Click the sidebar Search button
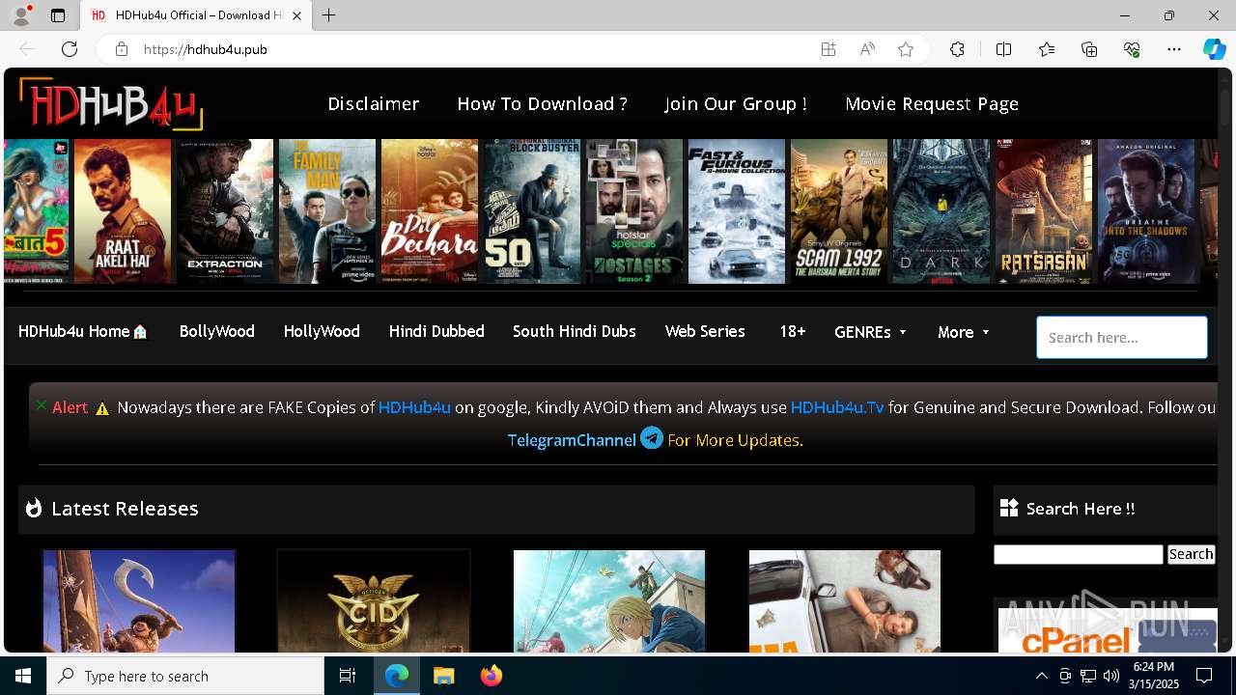1236x695 pixels. coord(1191,554)
